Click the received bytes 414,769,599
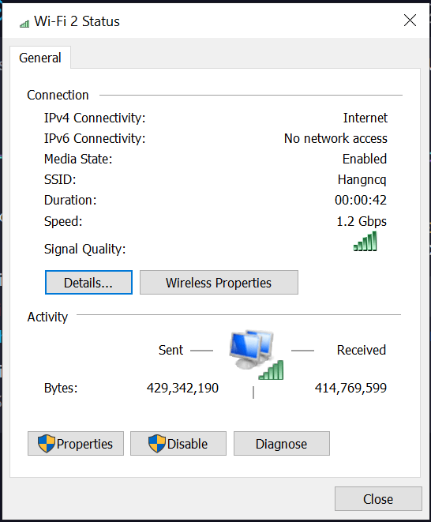431x522 pixels. pos(350,388)
